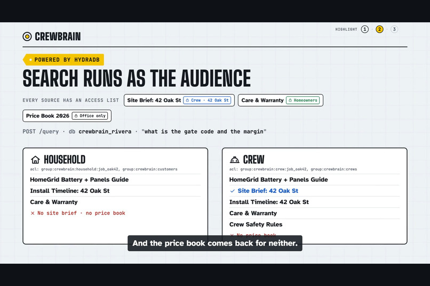430x286 pixels.
Task: Click the lock icon in Office only tag
Action: pyautogui.click(x=76, y=116)
